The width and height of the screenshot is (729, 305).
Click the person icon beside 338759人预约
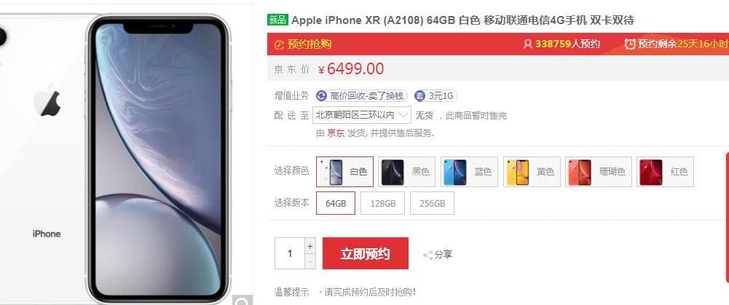(x=528, y=44)
